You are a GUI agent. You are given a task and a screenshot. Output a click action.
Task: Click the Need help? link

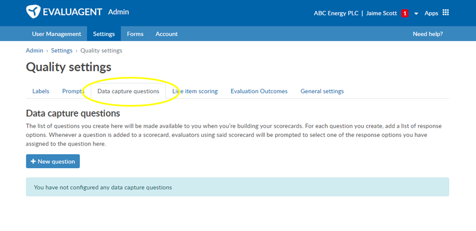pyautogui.click(x=427, y=34)
